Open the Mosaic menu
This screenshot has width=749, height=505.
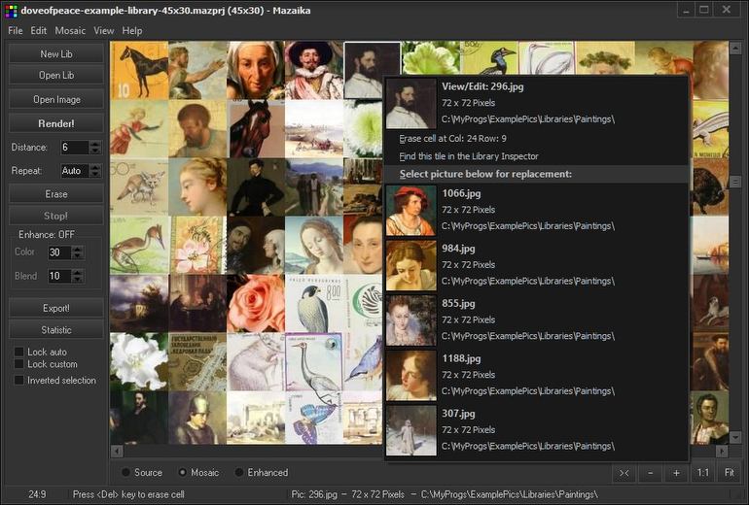pyautogui.click(x=70, y=30)
